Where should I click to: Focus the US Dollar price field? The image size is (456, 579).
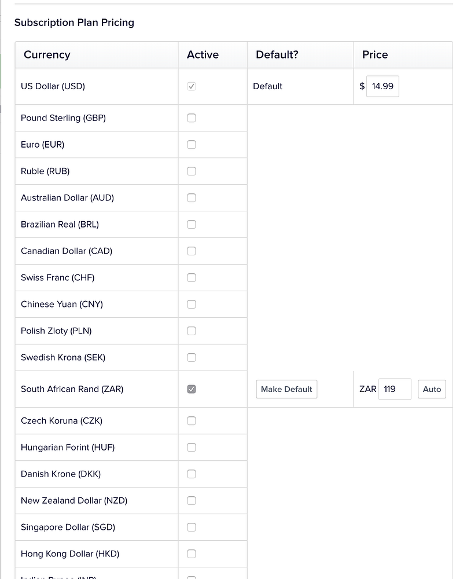[x=383, y=86]
